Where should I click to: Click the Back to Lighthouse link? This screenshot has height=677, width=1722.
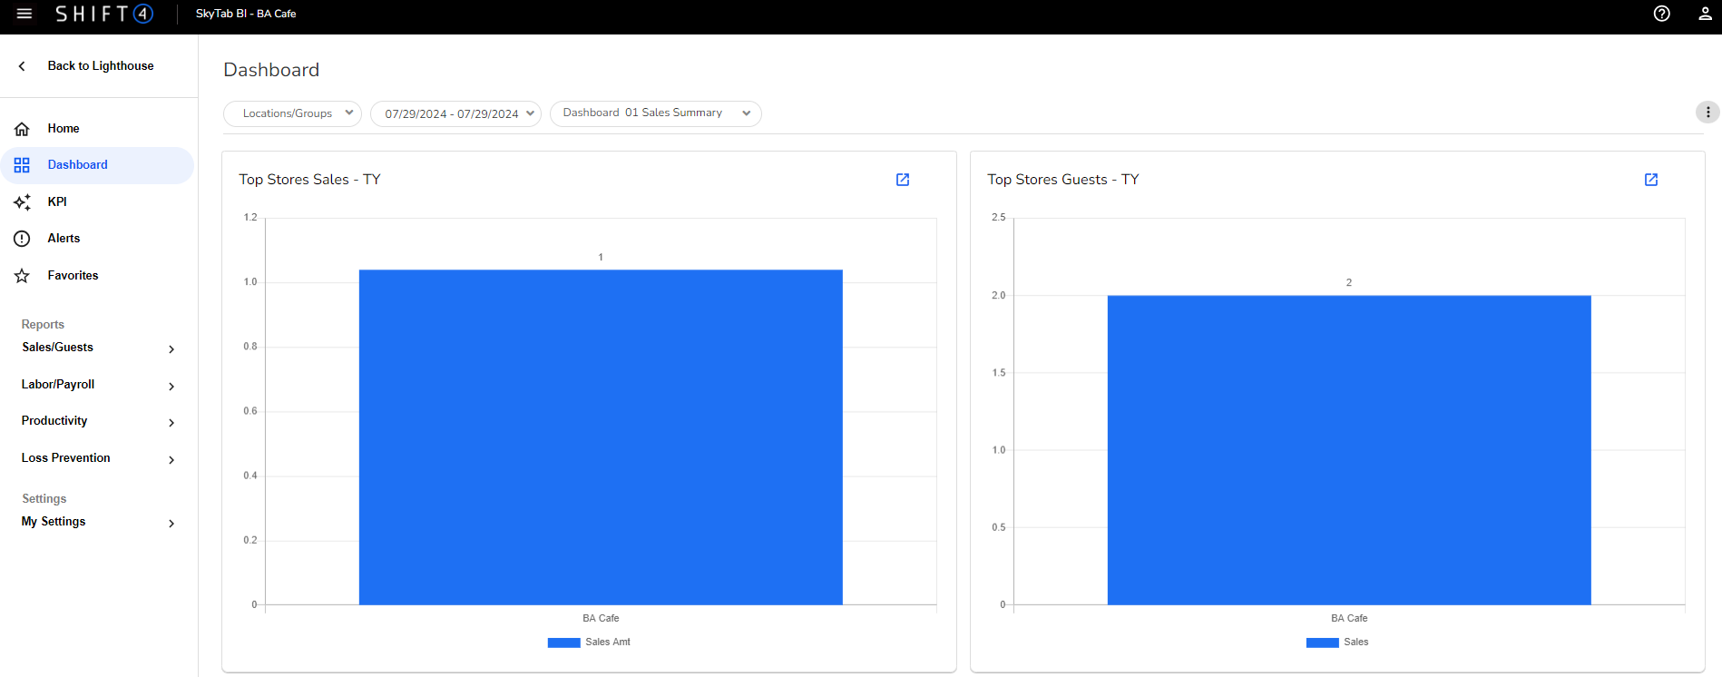[101, 66]
